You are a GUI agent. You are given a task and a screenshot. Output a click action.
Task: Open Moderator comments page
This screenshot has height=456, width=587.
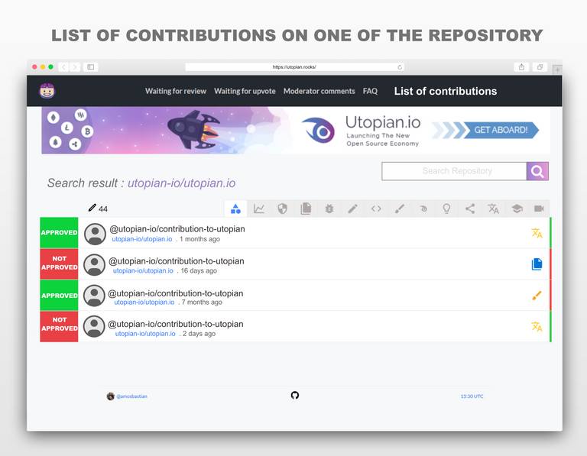pyautogui.click(x=319, y=91)
